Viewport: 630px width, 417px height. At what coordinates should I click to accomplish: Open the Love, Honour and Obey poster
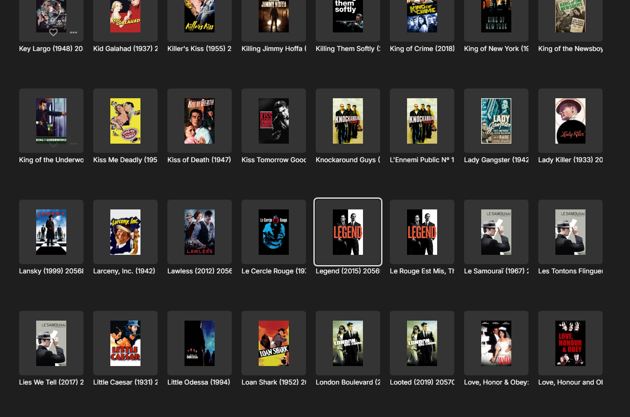click(x=570, y=343)
